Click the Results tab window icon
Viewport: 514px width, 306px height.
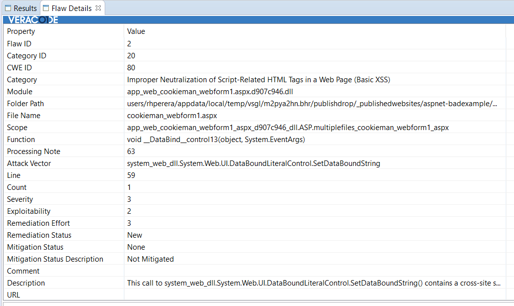point(8,8)
